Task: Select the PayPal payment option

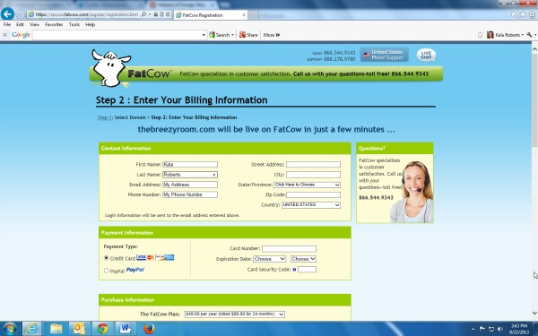Action: tap(107, 271)
